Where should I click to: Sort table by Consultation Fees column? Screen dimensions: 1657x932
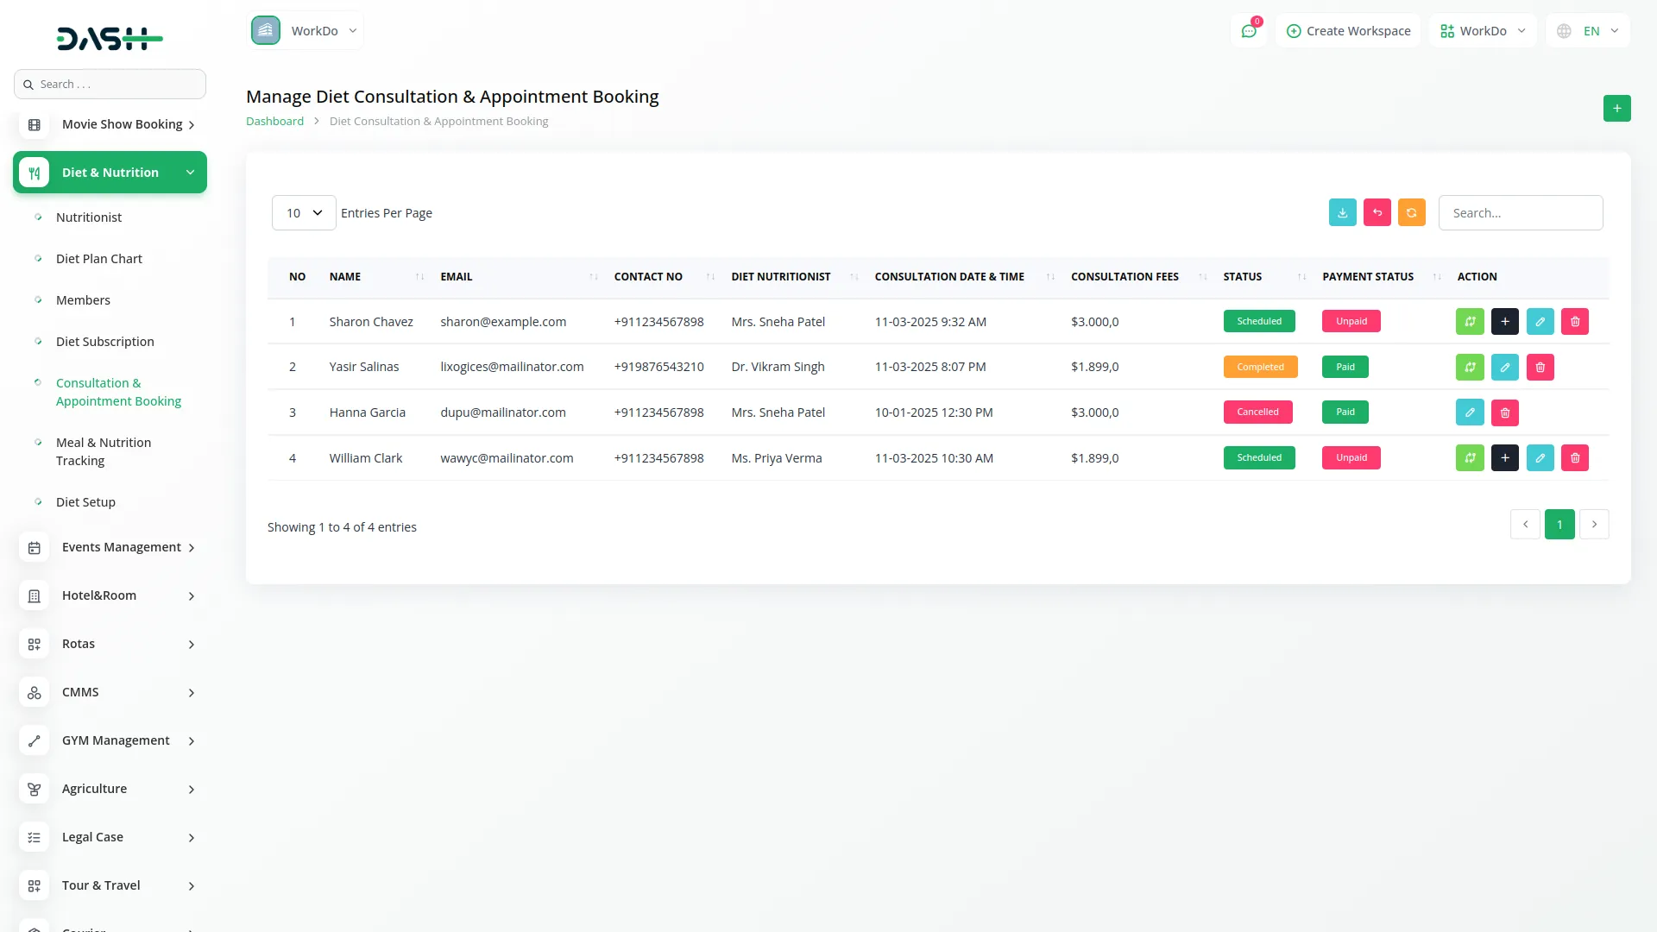point(1125,277)
